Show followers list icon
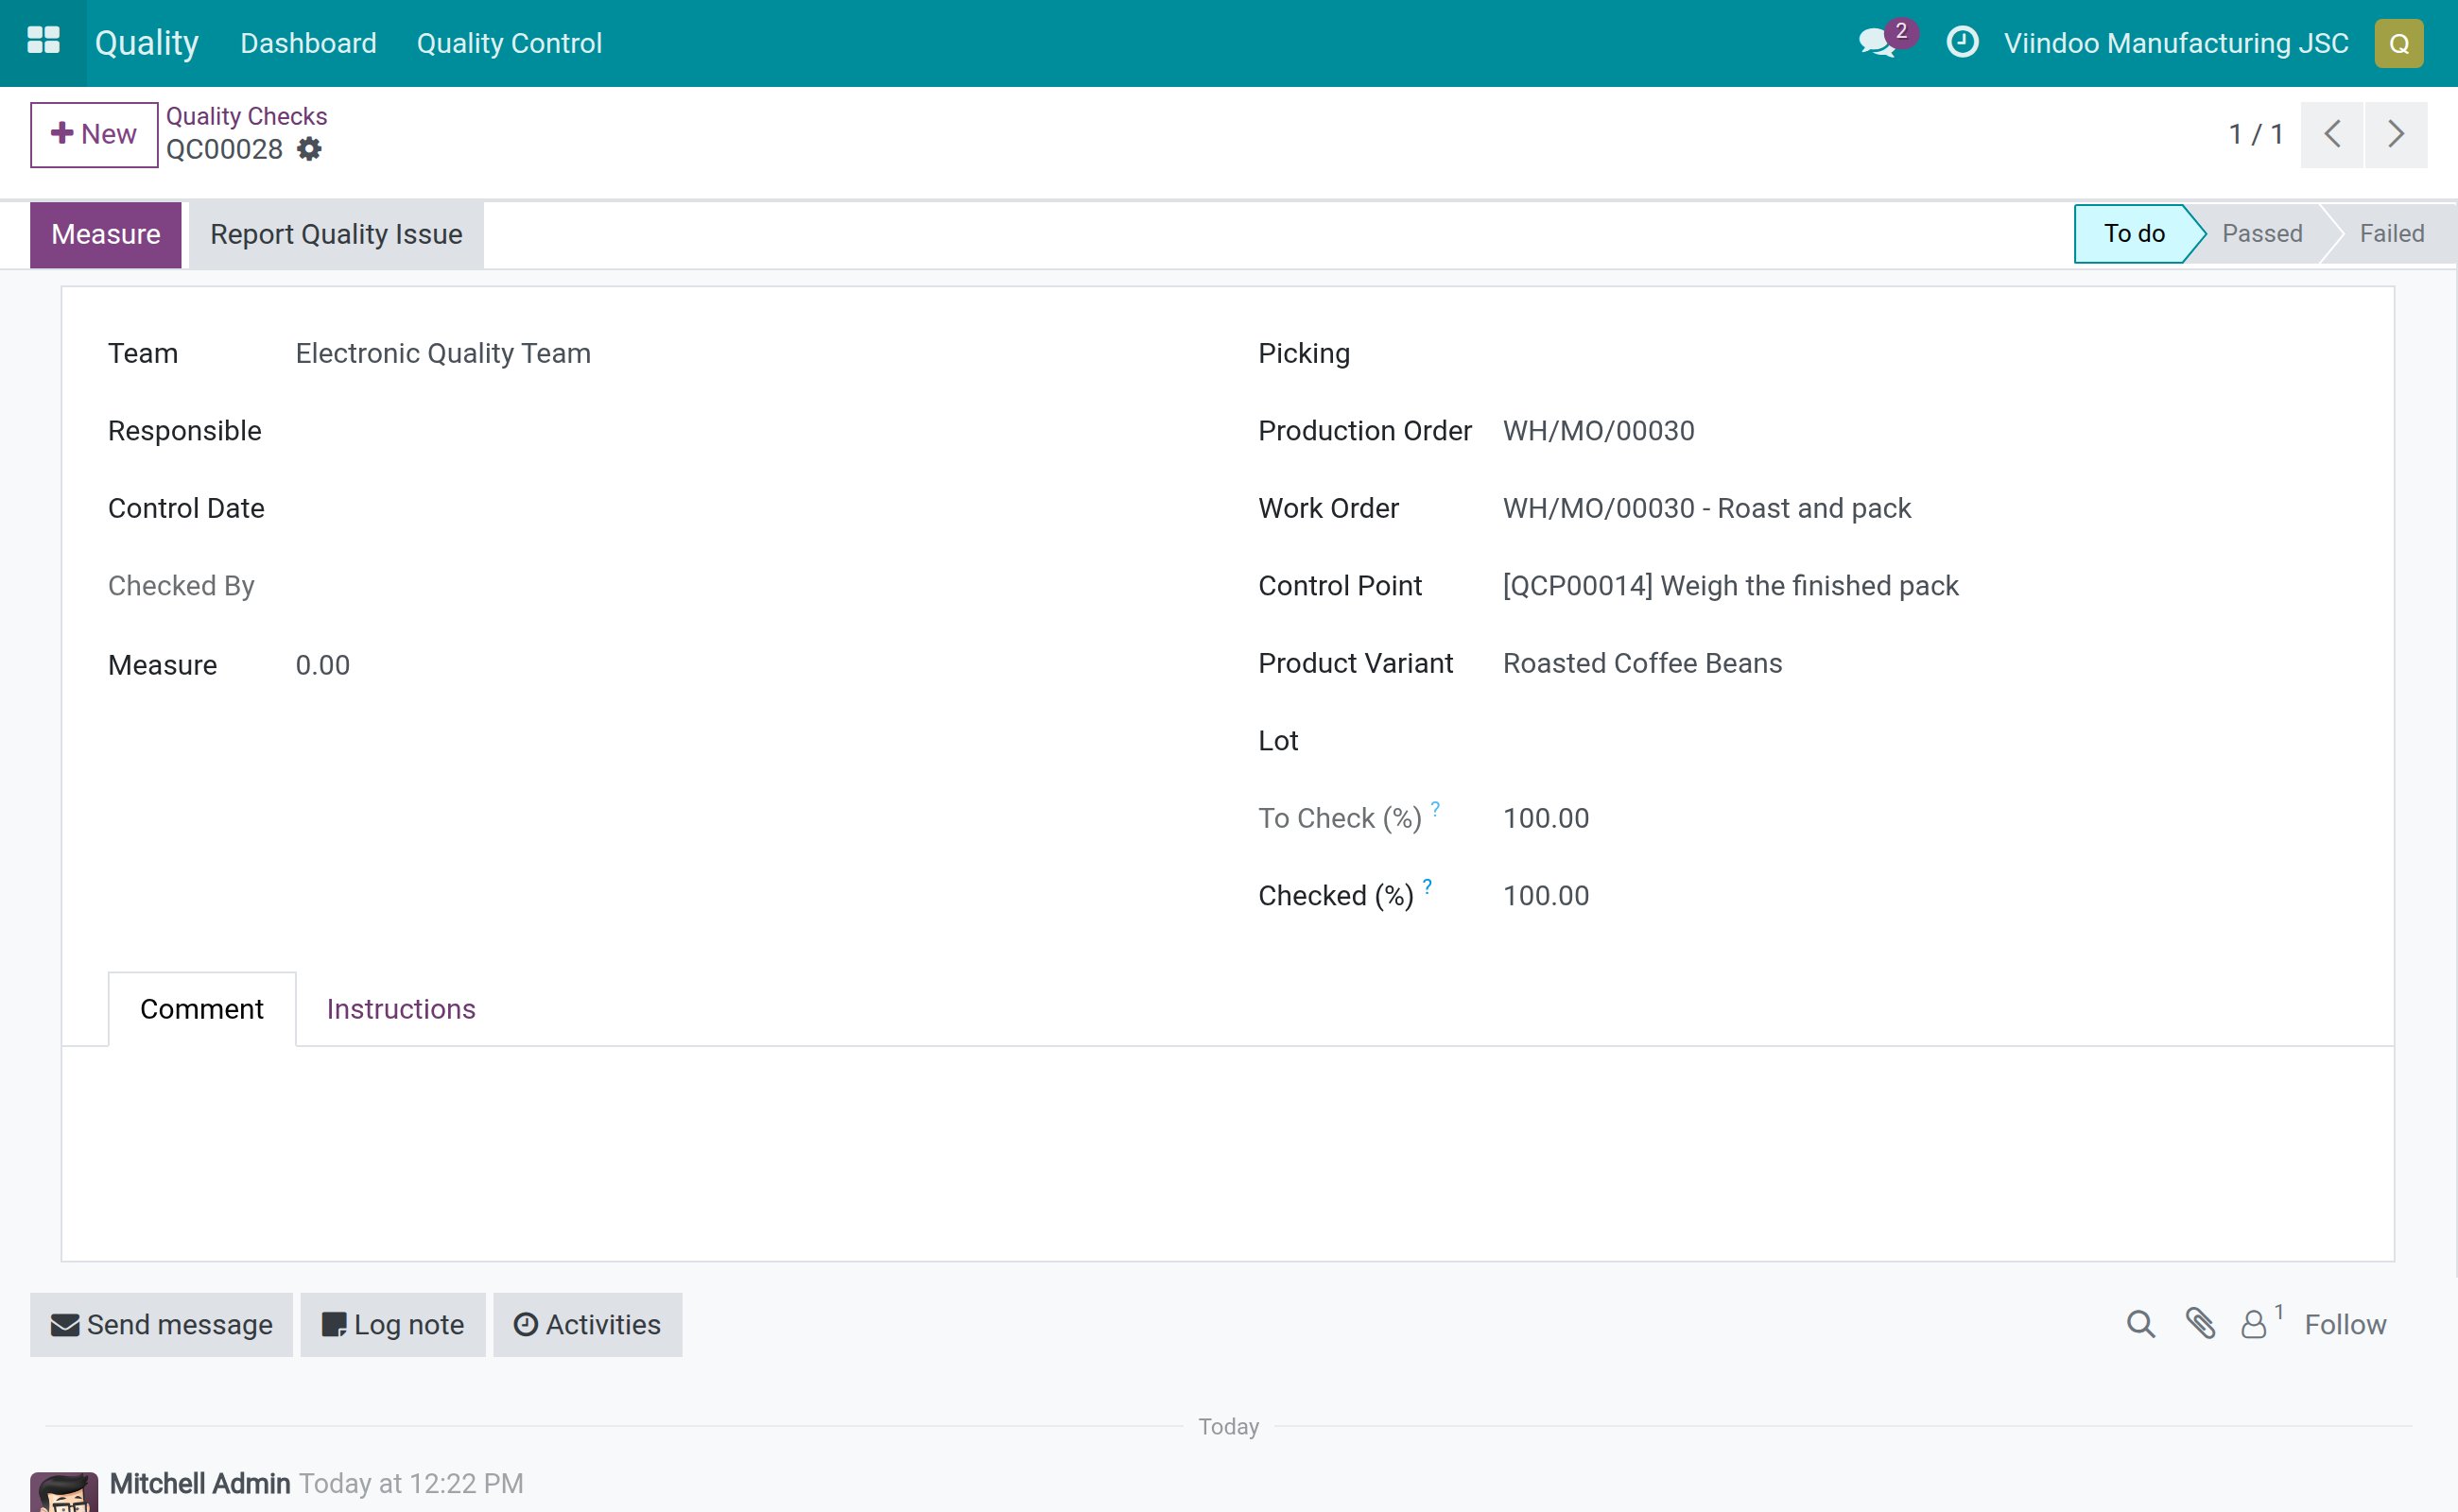The width and height of the screenshot is (2458, 1512). click(2253, 1325)
